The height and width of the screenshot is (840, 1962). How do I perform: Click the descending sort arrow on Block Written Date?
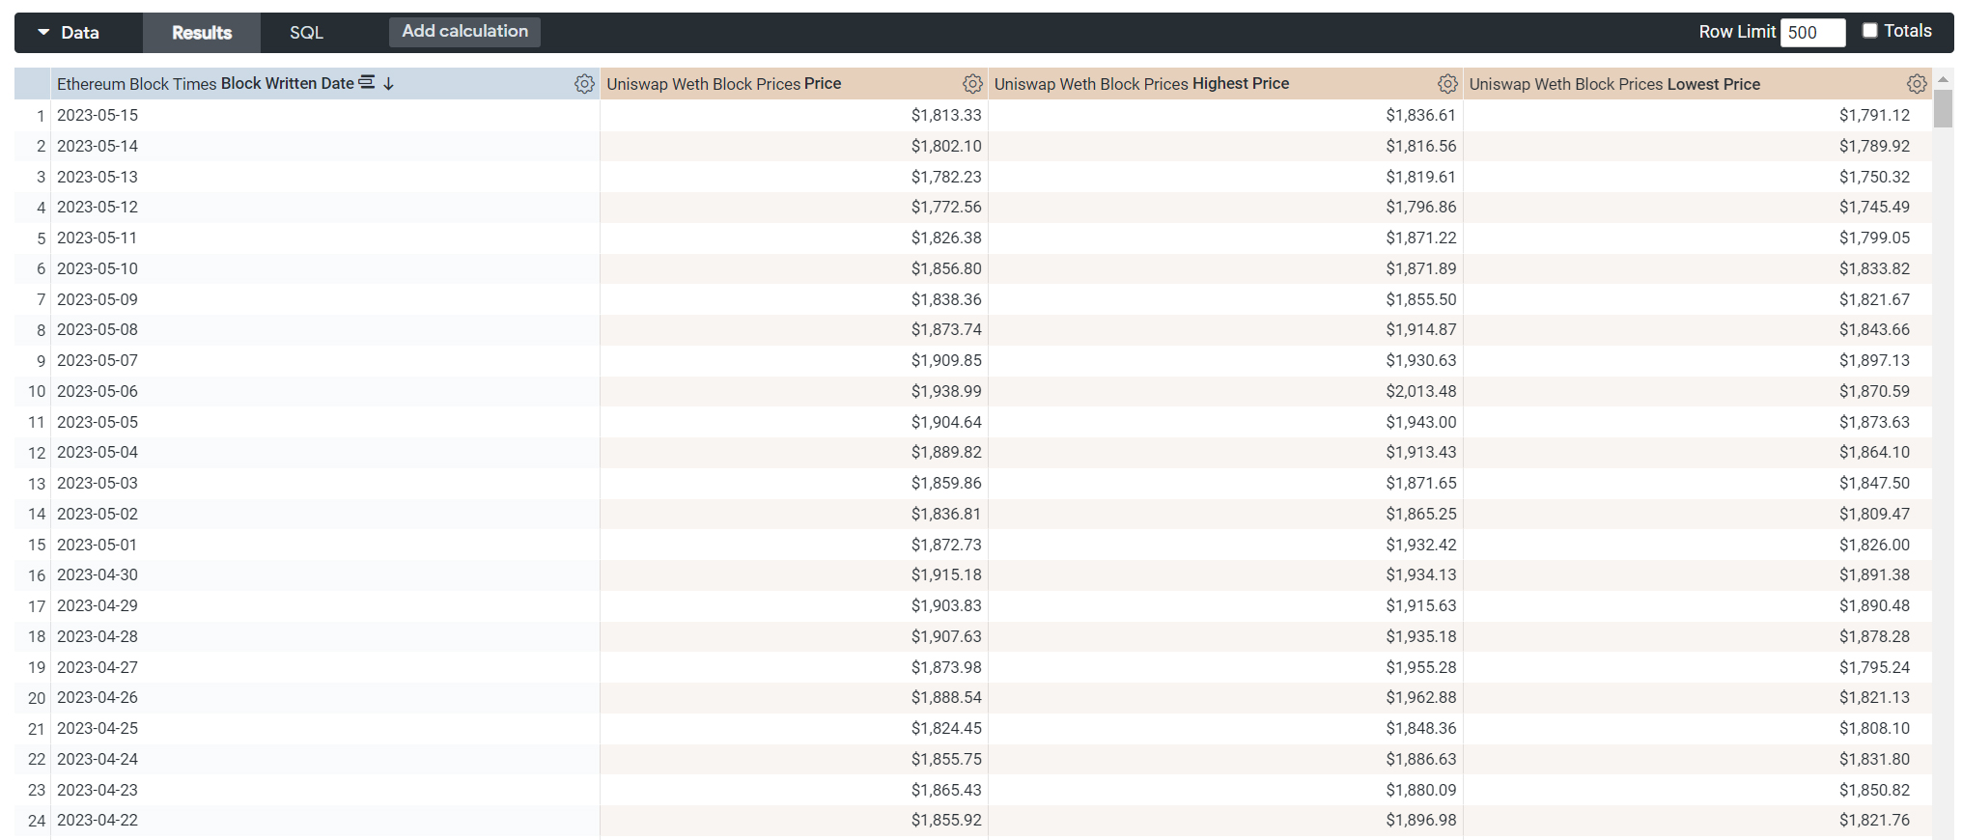[x=388, y=84]
